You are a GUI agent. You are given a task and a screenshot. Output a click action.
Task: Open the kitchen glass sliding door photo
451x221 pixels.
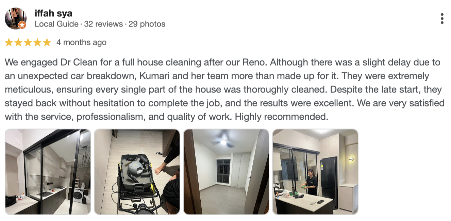coord(48,172)
